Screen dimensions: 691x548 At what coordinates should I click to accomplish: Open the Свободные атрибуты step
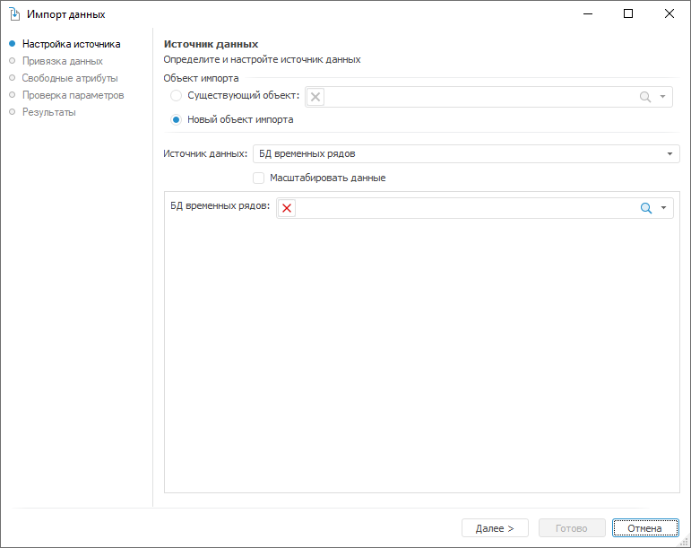[69, 78]
